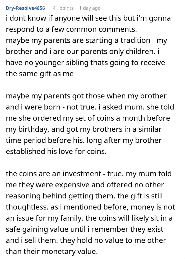
Task: Open the Dry-Resolve4856 user profile link
Action: [25, 8]
